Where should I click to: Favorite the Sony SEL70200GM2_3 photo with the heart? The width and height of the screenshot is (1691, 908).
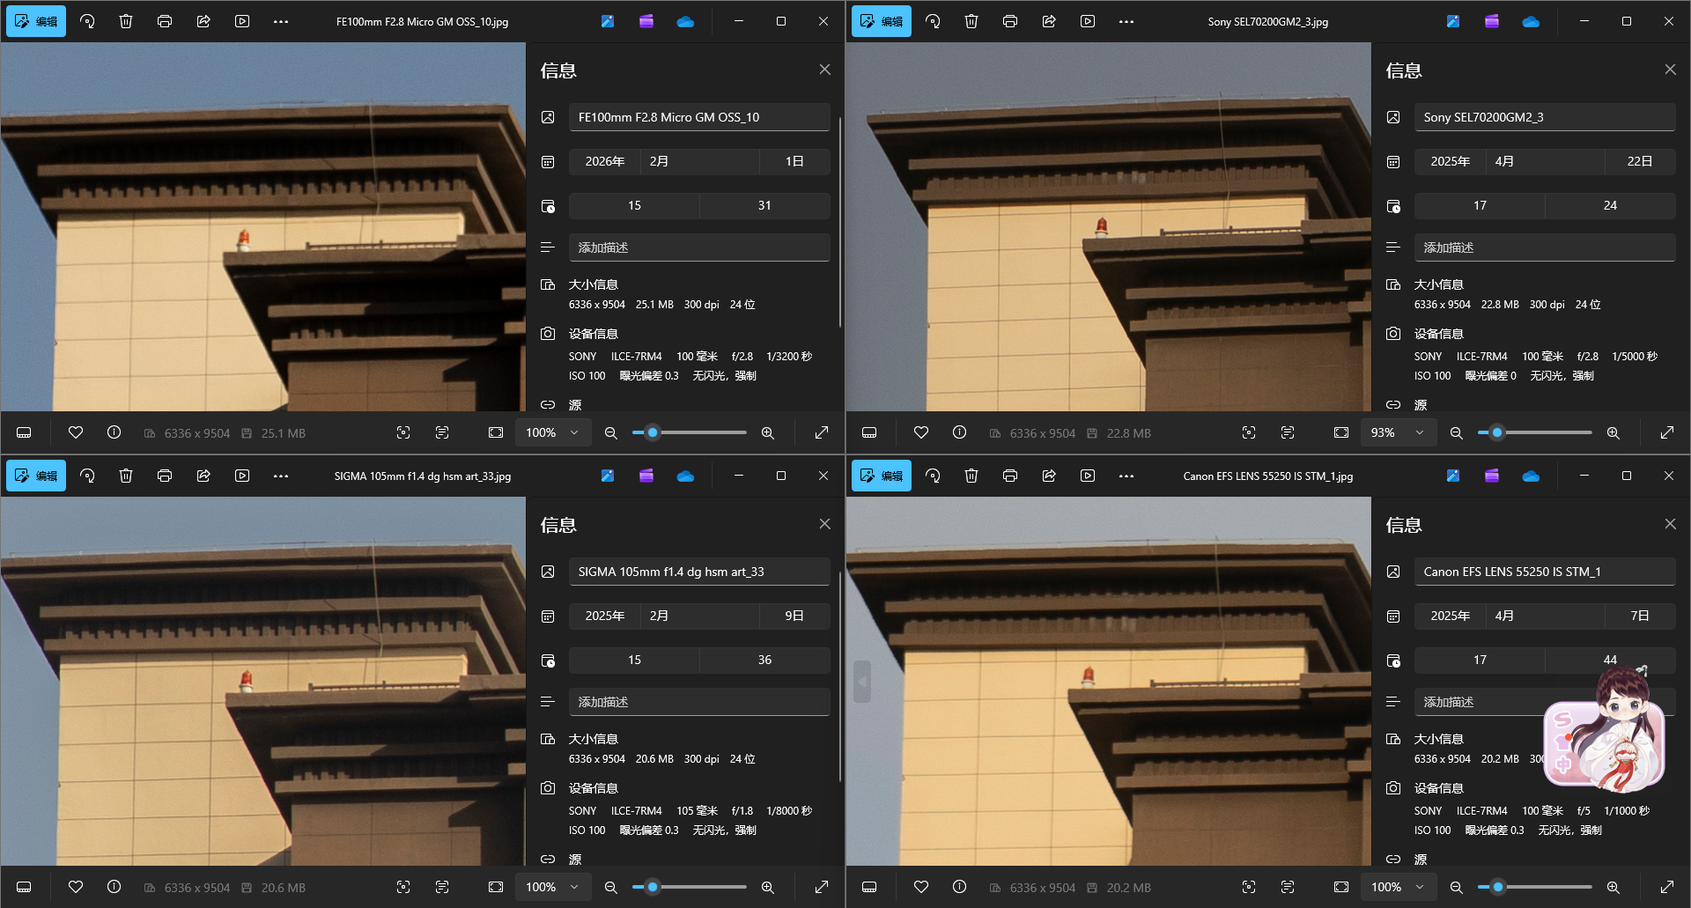tap(921, 432)
